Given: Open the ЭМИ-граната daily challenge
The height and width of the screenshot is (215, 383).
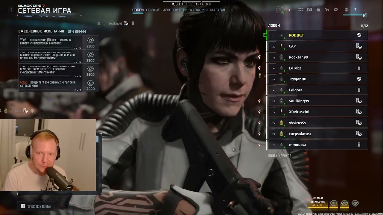Looking at the screenshot, I should click(59, 71).
